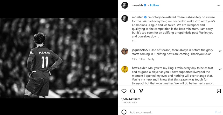Click mosalah's profile picture in the header
223x115 pixels.
[125, 5]
